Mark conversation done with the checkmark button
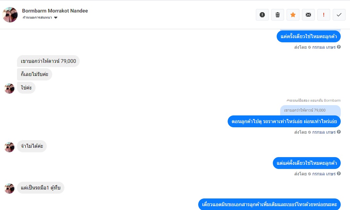 tap(339, 15)
